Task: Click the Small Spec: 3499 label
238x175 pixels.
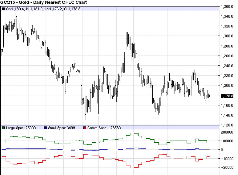Action: 62,128
